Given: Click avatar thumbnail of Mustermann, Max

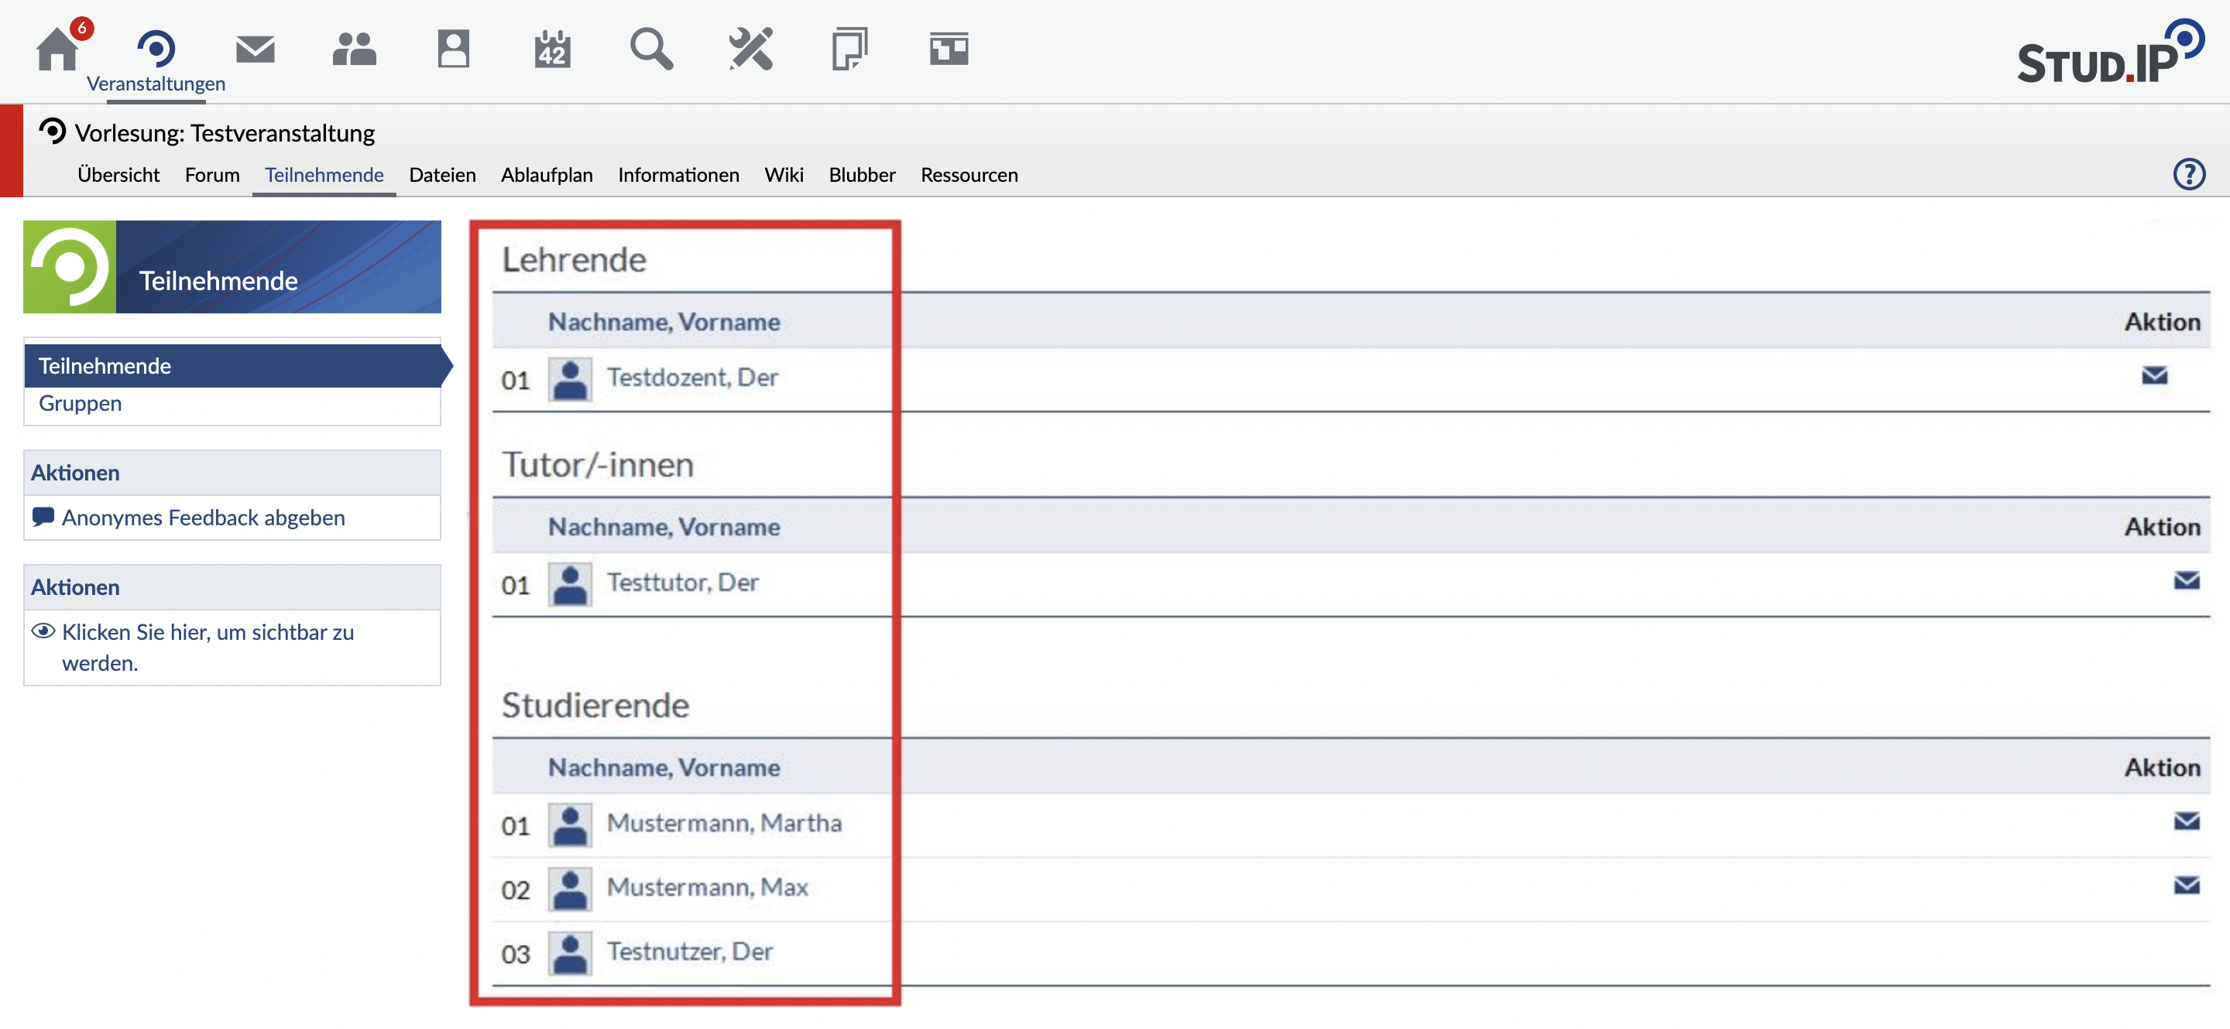Looking at the screenshot, I should pos(571,889).
